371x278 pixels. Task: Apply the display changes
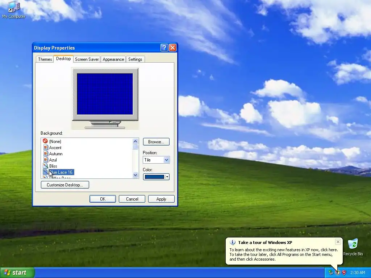(x=161, y=199)
